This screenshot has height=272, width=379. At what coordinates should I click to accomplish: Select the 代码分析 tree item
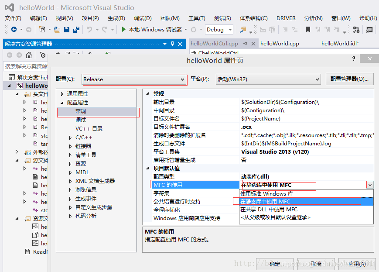click(86, 216)
